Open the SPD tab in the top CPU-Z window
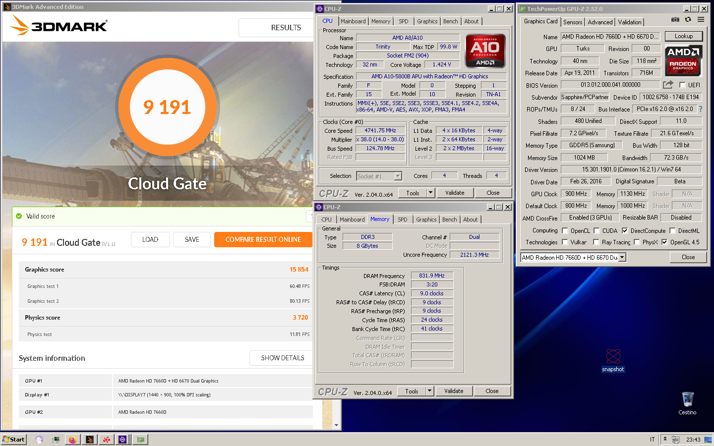This screenshot has width=714, height=446. 404,21
